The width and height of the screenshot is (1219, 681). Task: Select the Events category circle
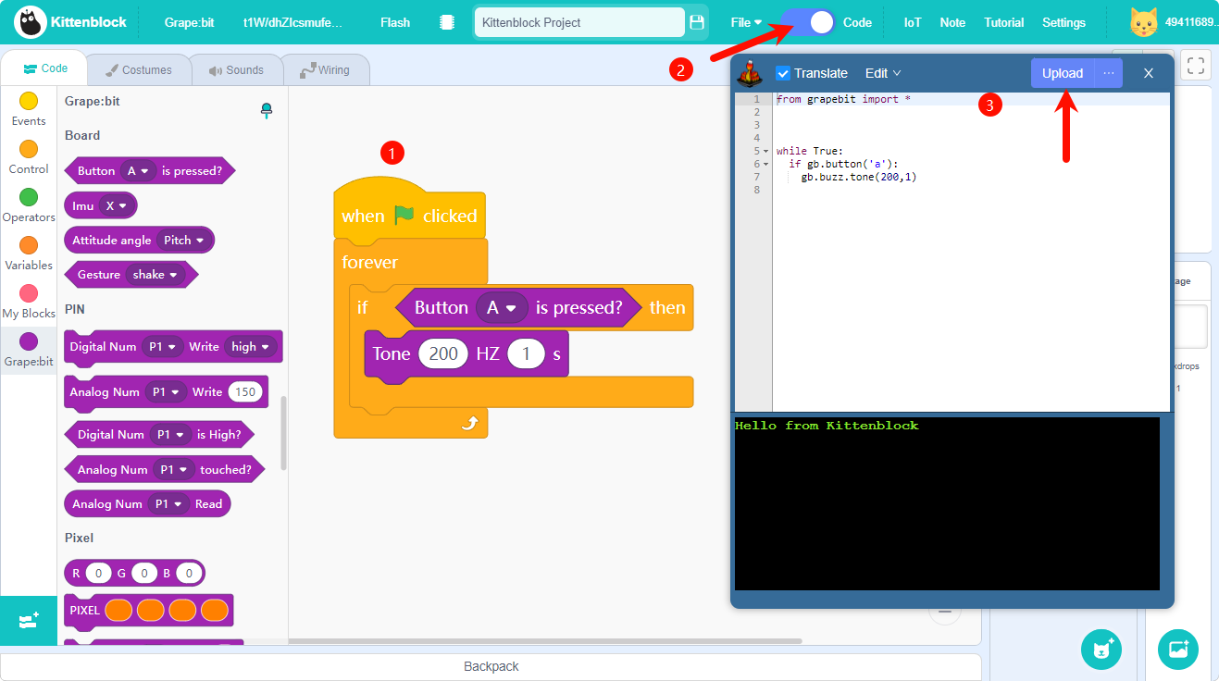tap(29, 101)
